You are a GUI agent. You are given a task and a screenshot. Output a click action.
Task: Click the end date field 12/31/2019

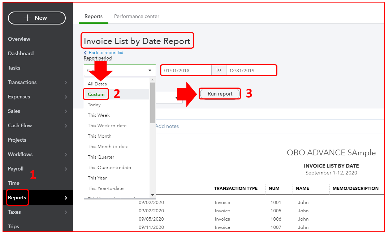(251, 70)
